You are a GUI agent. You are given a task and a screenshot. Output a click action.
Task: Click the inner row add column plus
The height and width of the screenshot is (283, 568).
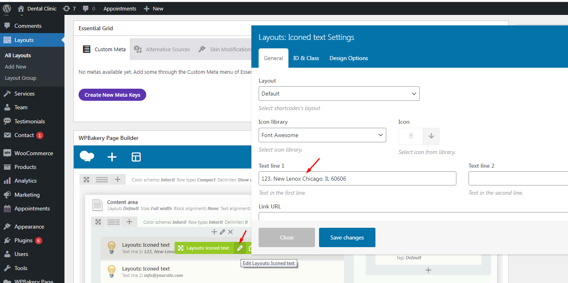pyautogui.click(x=129, y=222)
